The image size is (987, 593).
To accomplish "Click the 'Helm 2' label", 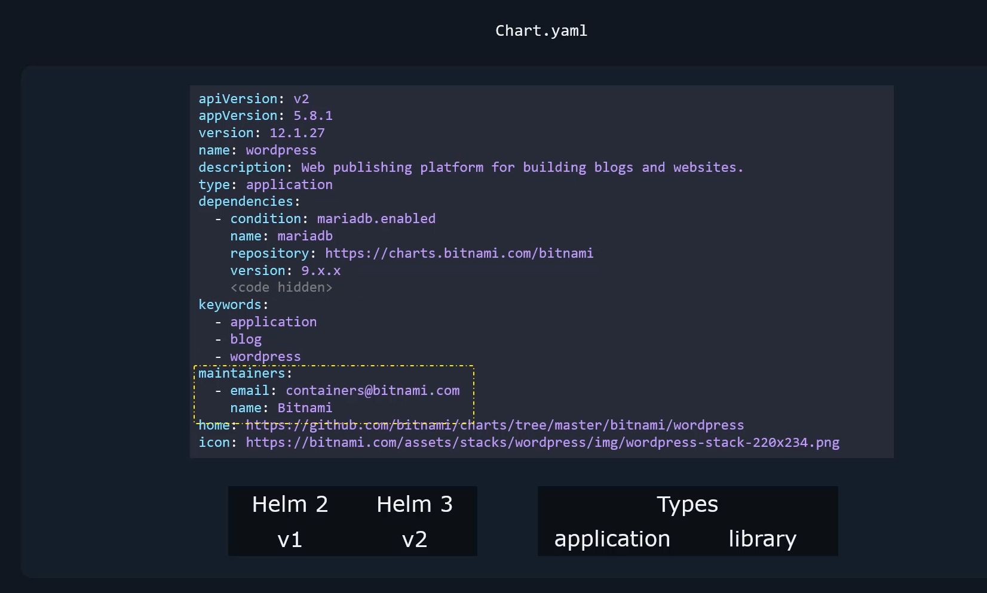I will 290,505.
